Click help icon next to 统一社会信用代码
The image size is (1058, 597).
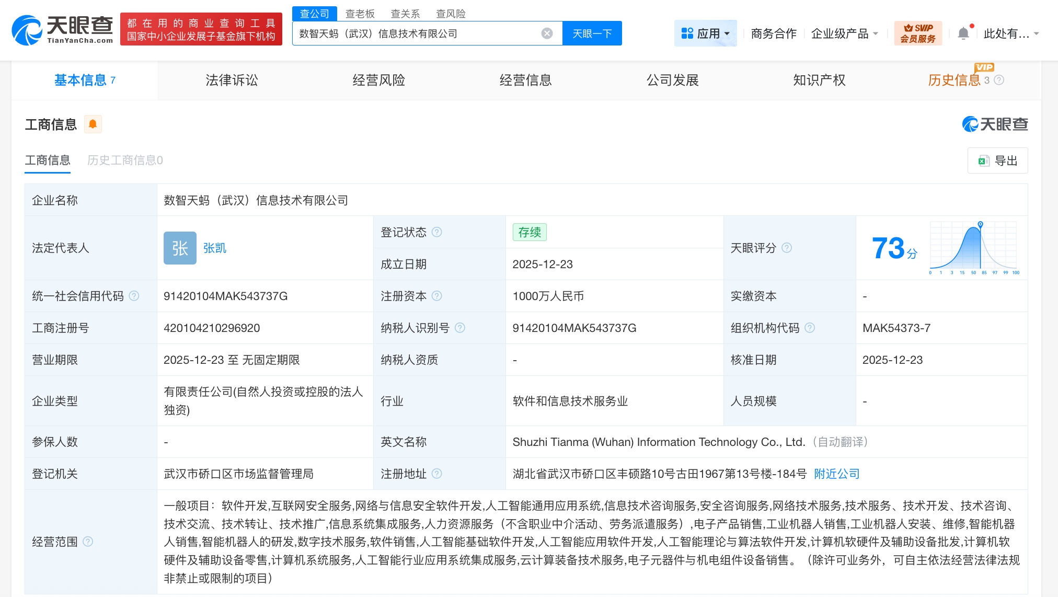click(x=134, y=296)
